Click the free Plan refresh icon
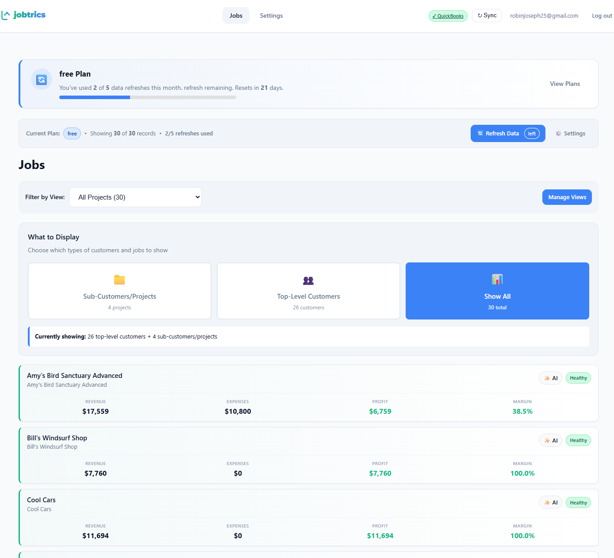 tap(42, 80)
